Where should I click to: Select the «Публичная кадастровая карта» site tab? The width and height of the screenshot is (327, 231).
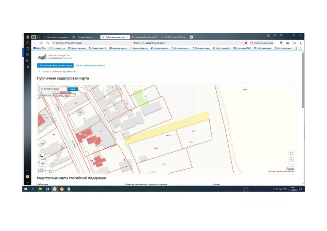coord(55,66)
